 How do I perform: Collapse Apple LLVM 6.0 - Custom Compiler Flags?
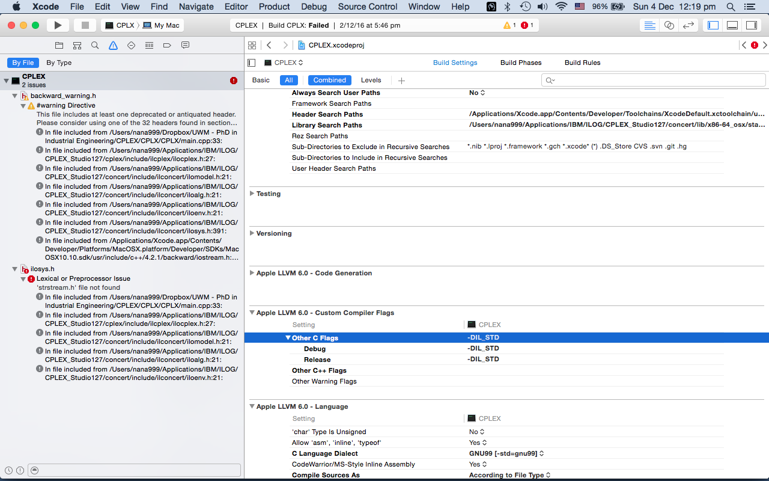pyautogui.click(x=252, y=313)
